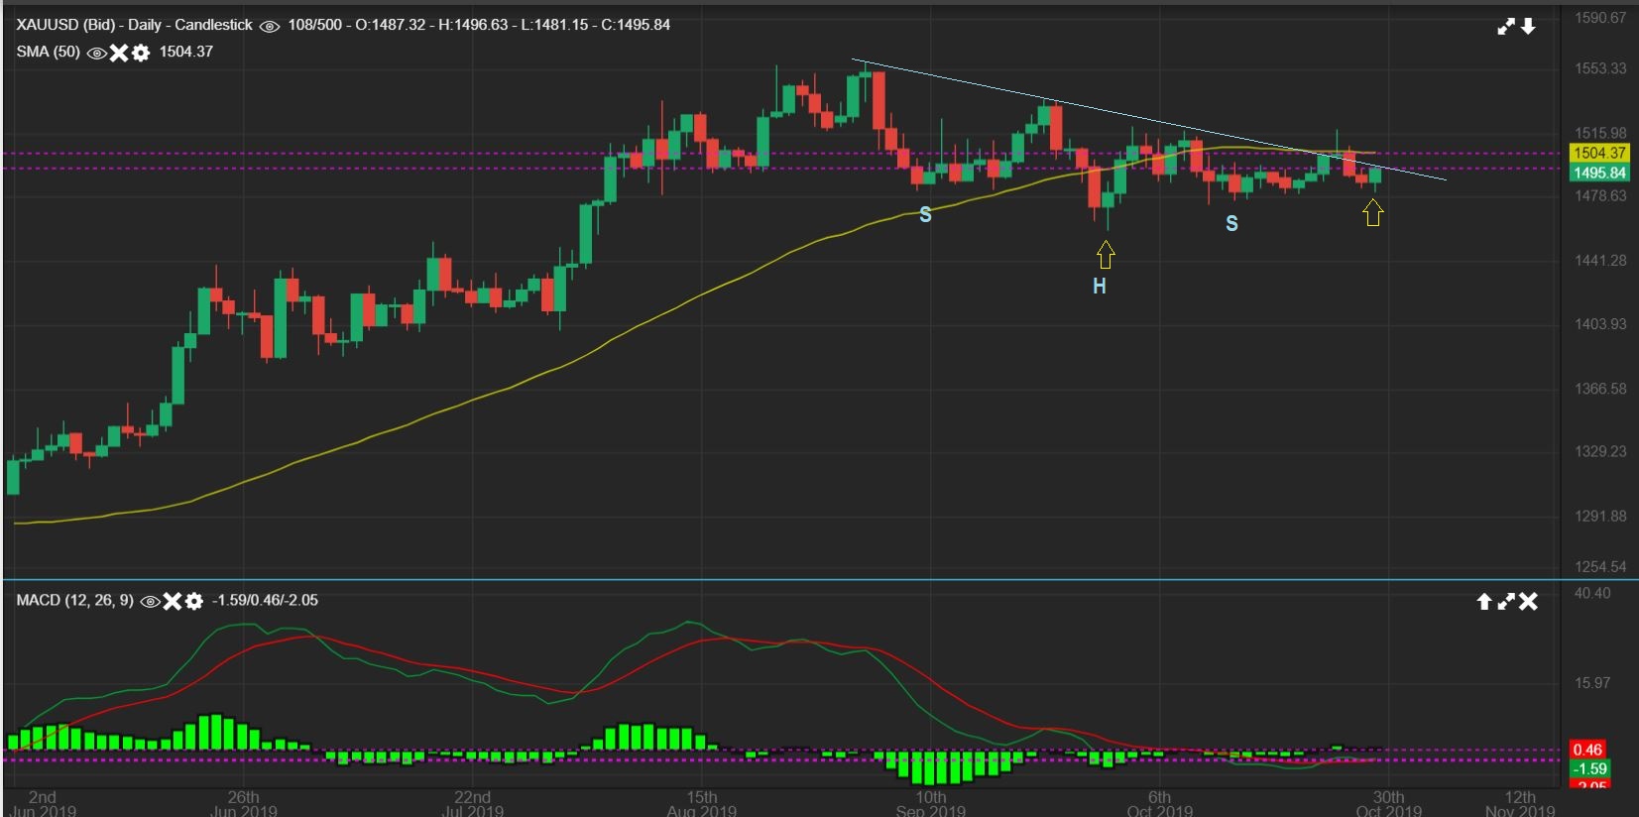
Task: Click the 1291.88 price axis label
Action: (1600, 516)
